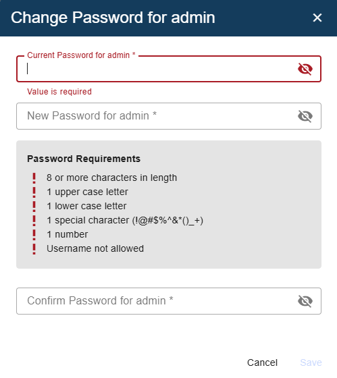The height and width of the screenshot is (378, 337).
Task: Click the Username not allowed requirement text
Action: tap(95, 249)
